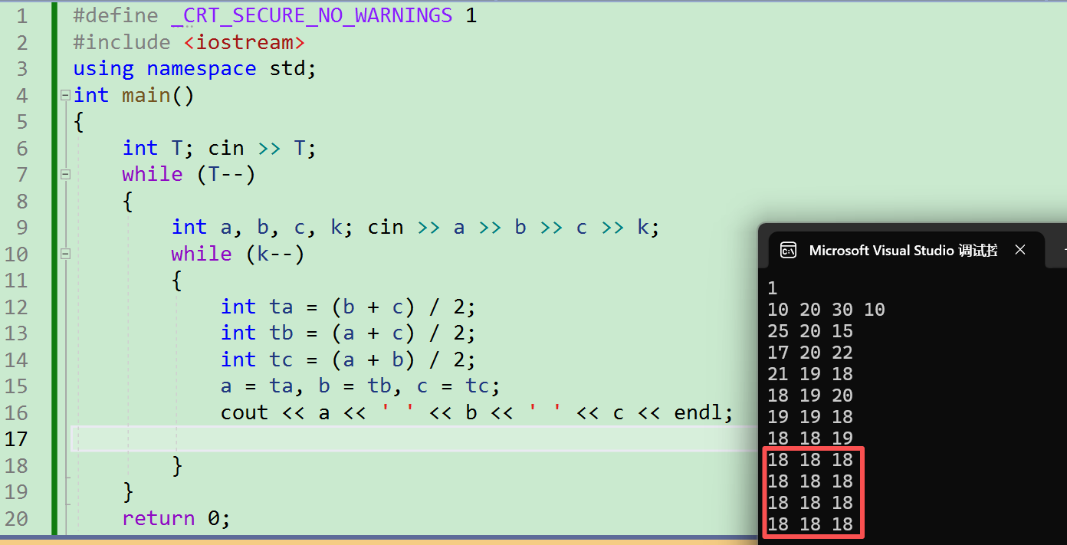Click line number 1 in the gutter
This screenshot has width=1067, height=545.
(x=21, y=15)
